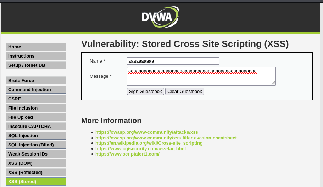Open the File Inclusion module
This screenshot has height=187, width=323.
tap(36, 108)
